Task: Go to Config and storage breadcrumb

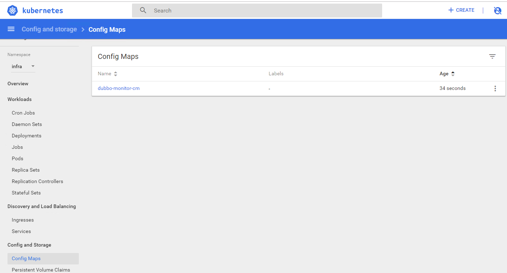Action: pyautogui.click(x=49, y=29)
